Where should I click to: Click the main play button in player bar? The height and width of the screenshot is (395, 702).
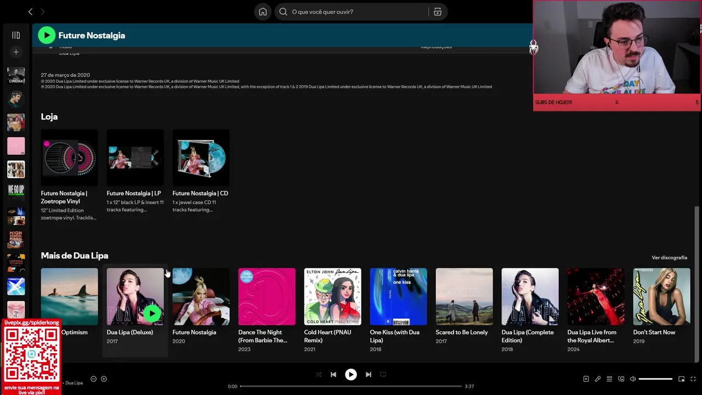[350, 375]
